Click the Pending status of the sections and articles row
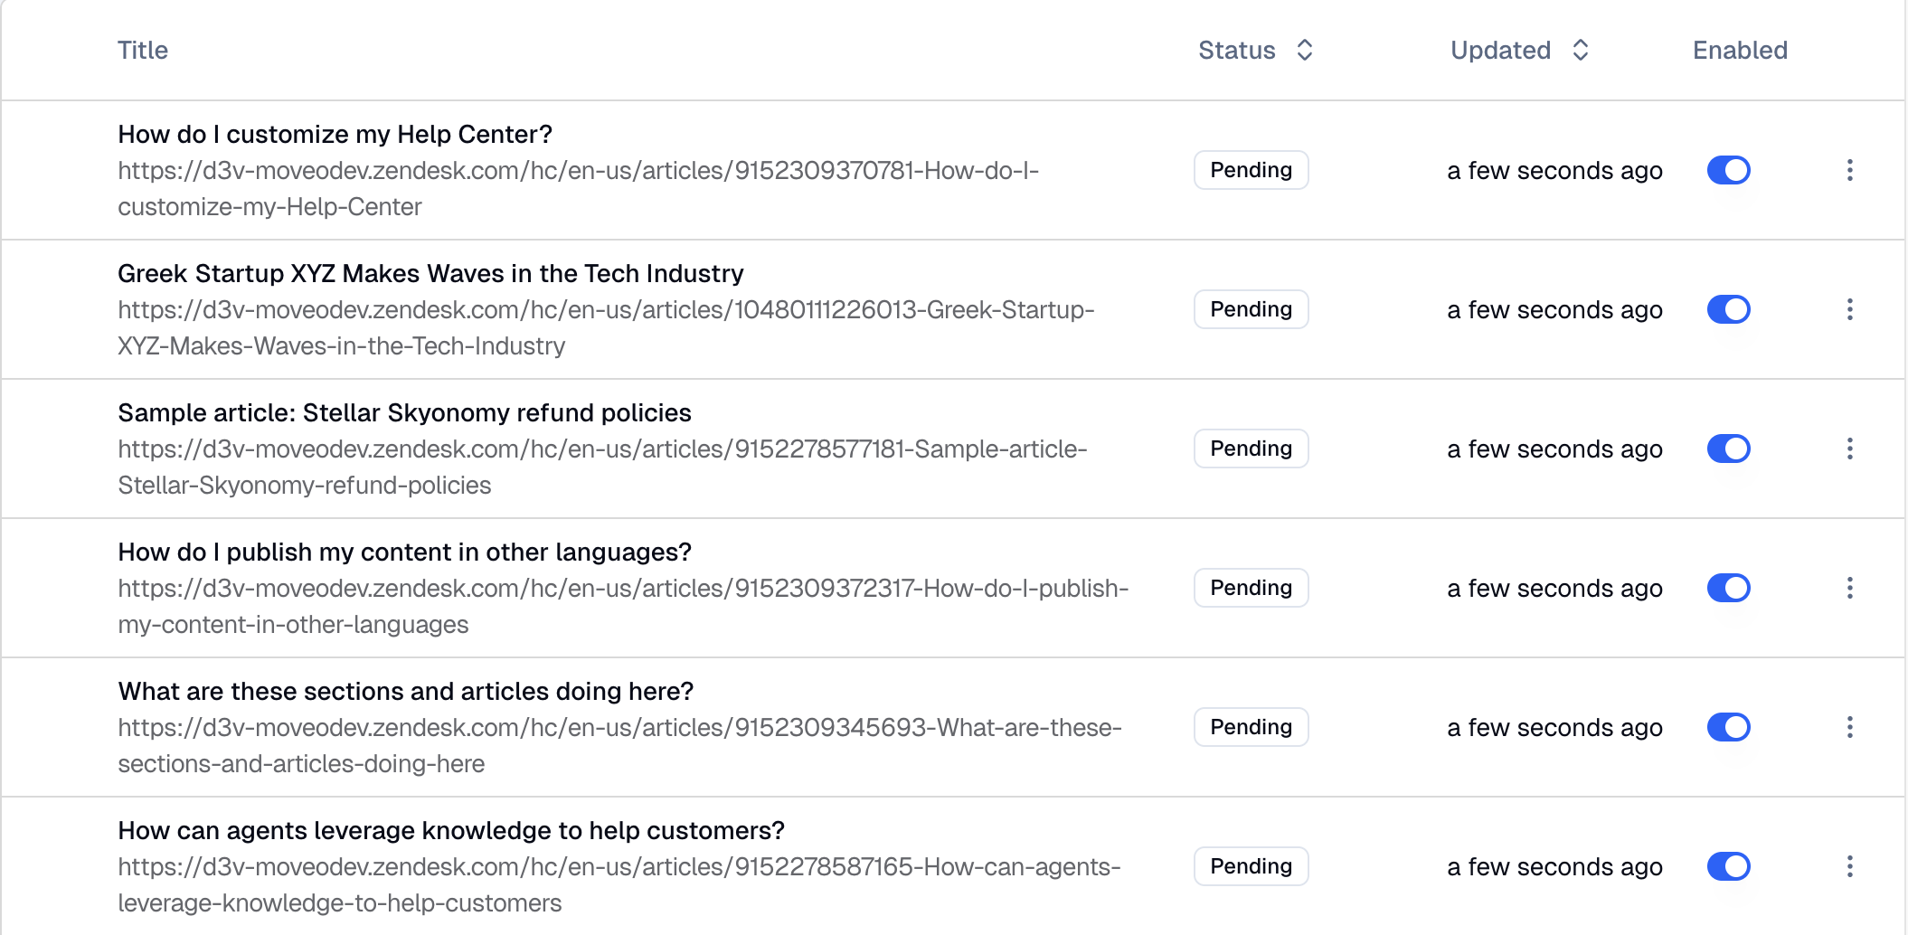This screenshot has height=935, width=1908. point(1251,727)
